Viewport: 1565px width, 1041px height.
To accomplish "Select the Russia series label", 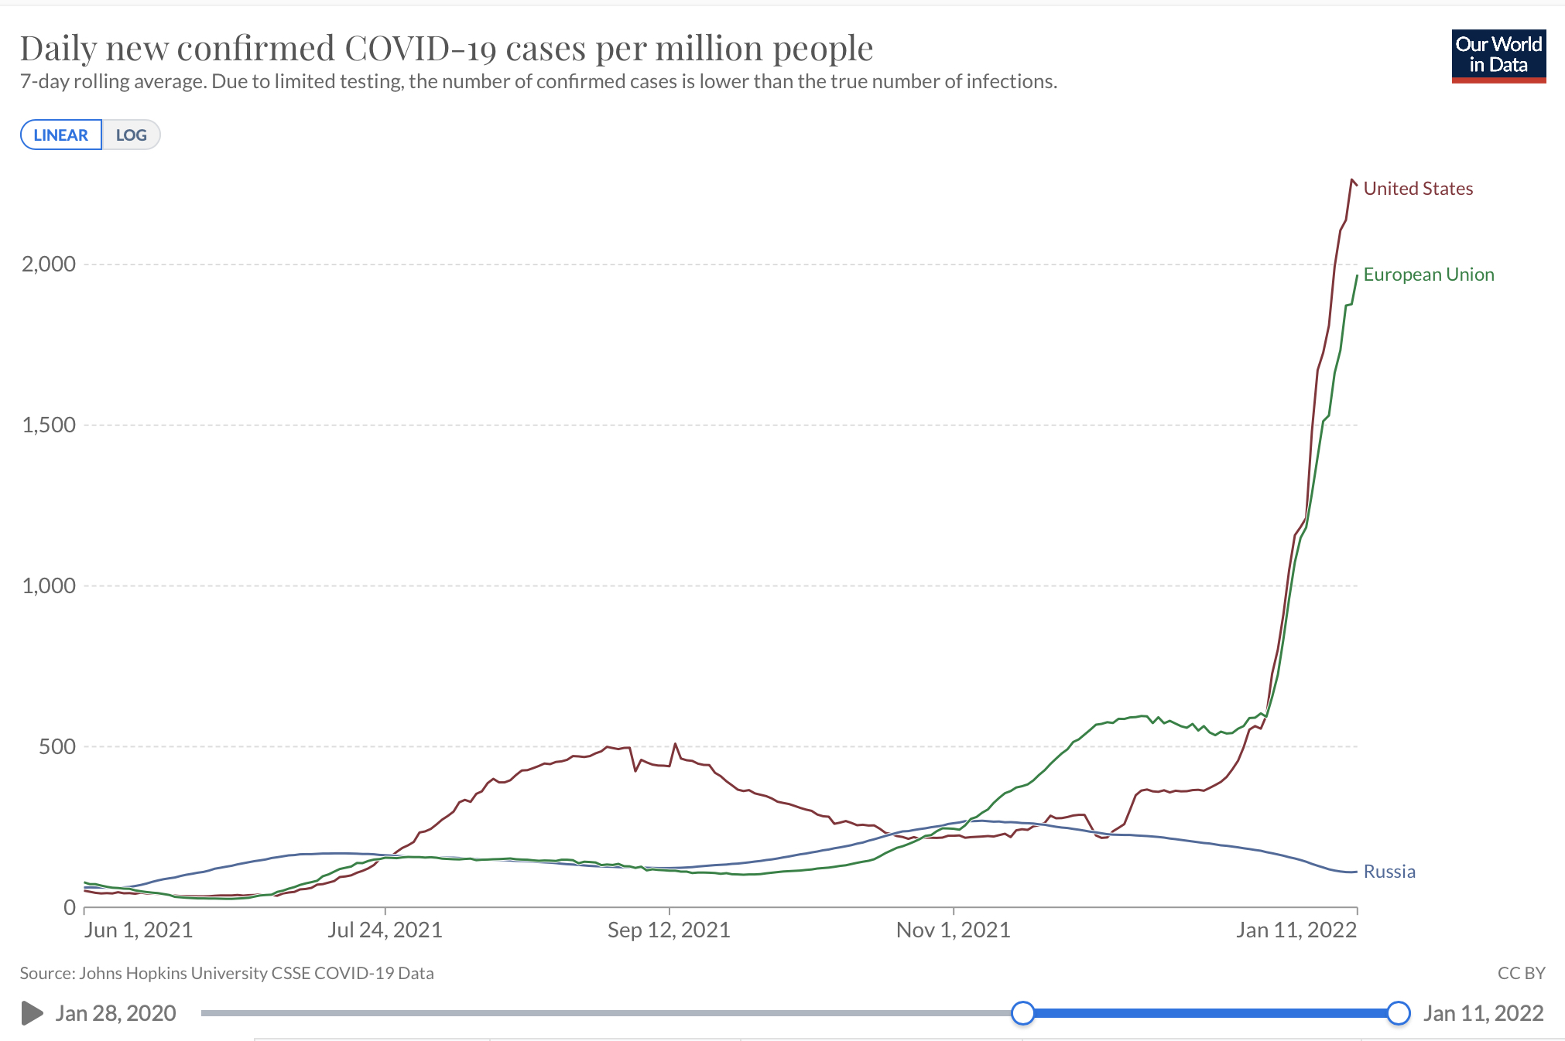I will coord(1389,872).
